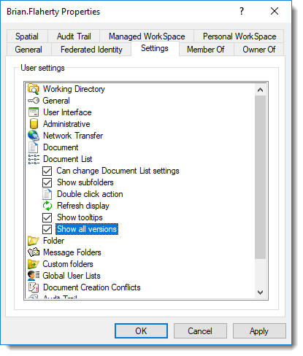Click the Global User Lists person icon
This screenshot has width=303, height=356.
34,276
